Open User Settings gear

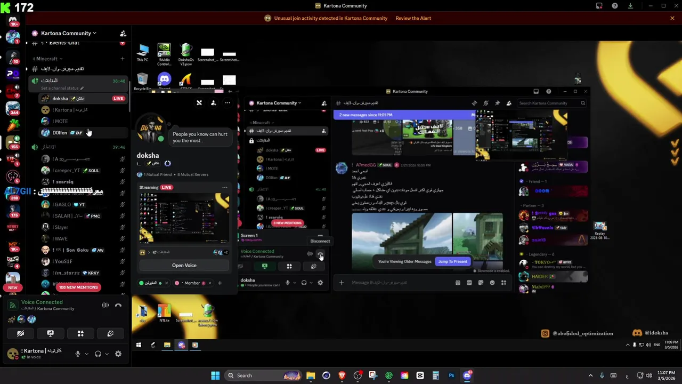[x=118, y=354]
